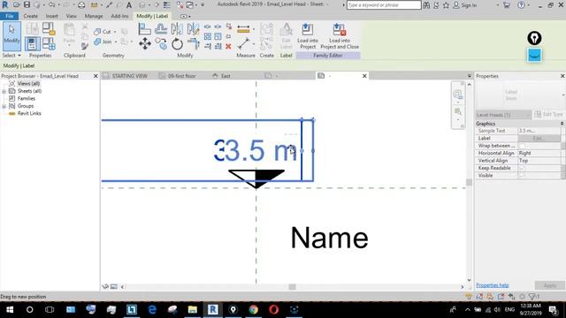Click the Save icon in quick access

tap(27, 5)
